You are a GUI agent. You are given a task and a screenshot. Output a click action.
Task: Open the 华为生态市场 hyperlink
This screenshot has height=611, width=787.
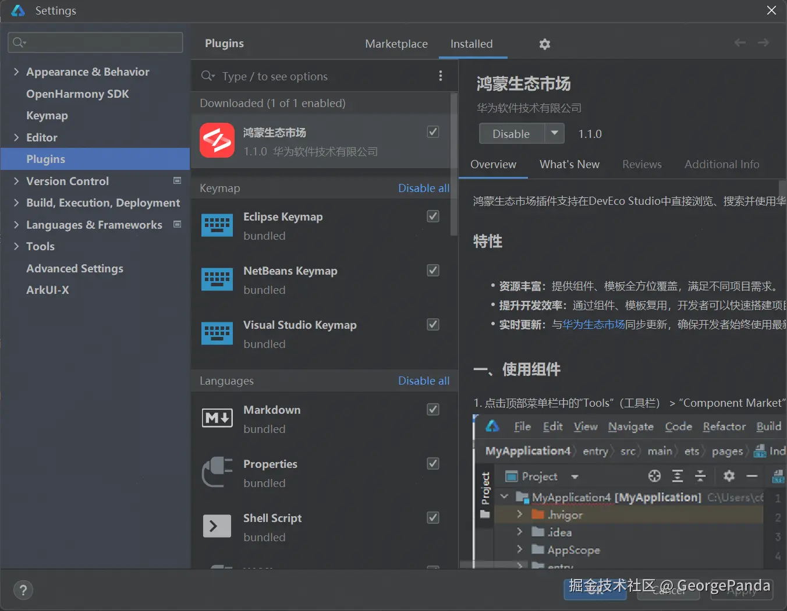pos(594,324)
